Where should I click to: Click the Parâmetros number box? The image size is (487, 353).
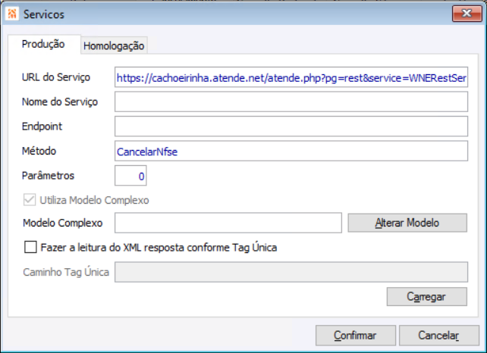click(130, 176)
